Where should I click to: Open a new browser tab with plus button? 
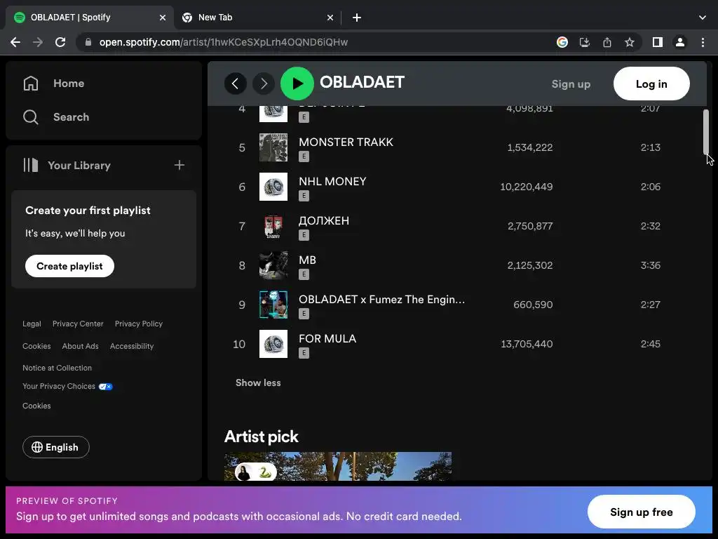(357, 18)
